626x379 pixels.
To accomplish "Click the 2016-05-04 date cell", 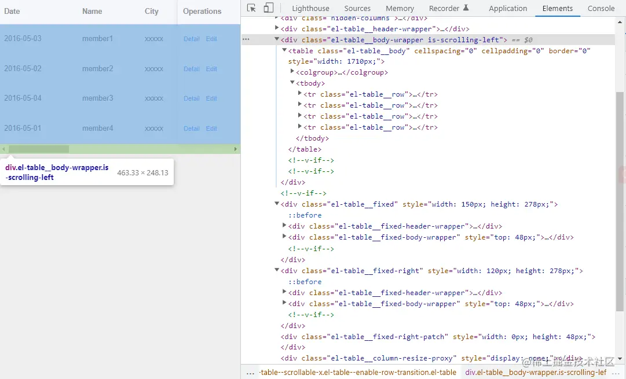I will 23,98.
